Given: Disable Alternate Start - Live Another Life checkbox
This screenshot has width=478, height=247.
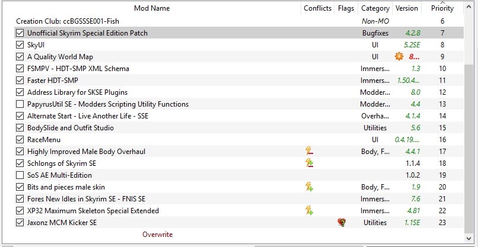Looking at the screenshot, I should [x=20, y=116].
